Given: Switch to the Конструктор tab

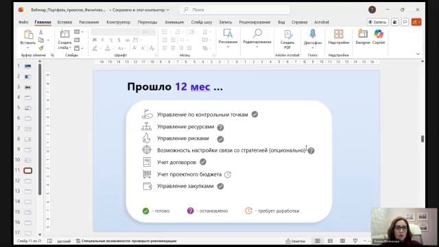Looking at the screenshot, I should [x=119, y=22].
